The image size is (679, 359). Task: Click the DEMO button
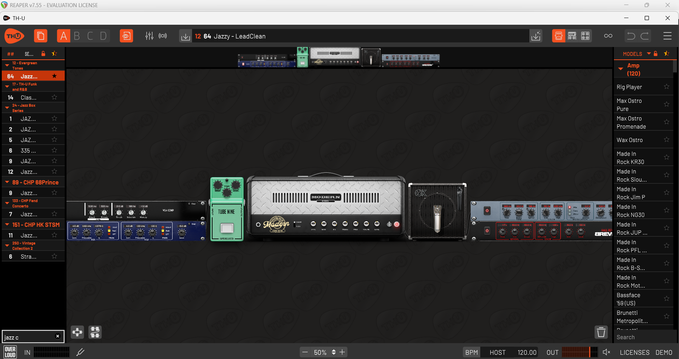(664, 352)
